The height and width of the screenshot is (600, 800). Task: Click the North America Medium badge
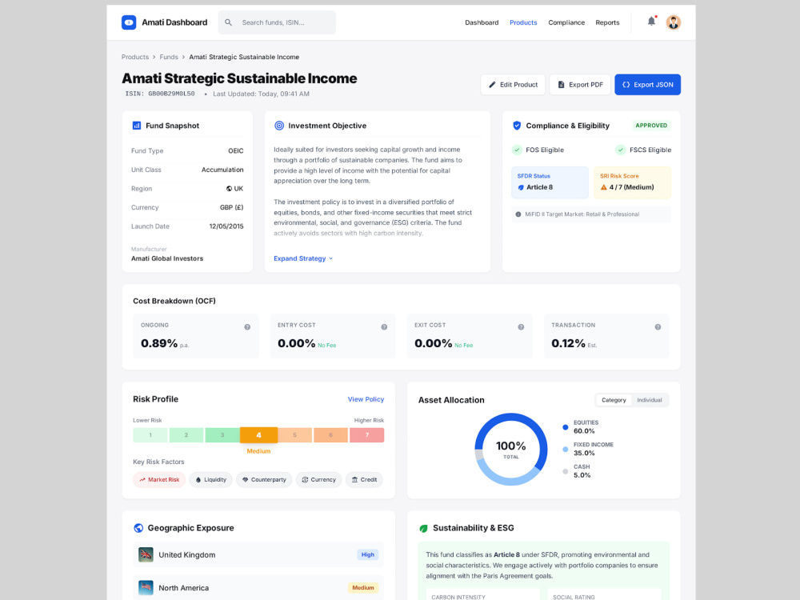[363, 588]
